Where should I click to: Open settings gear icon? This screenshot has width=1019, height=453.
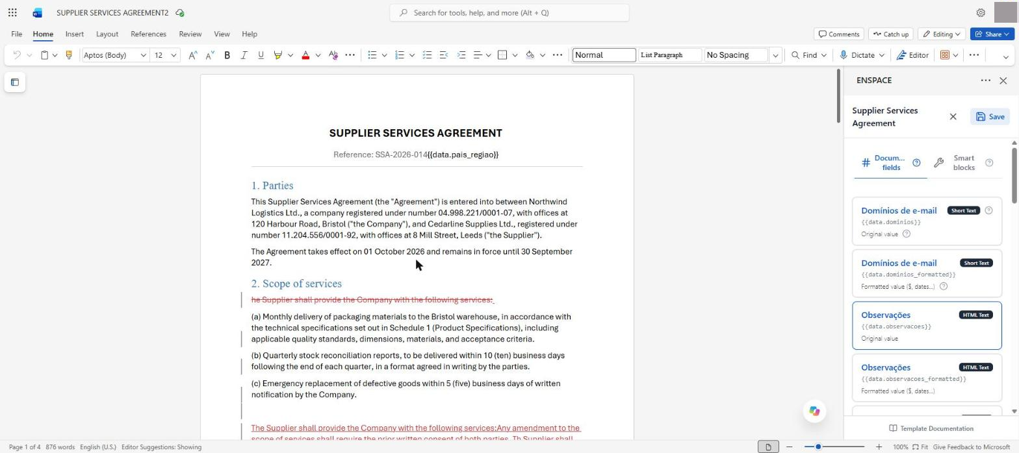[981, 12]
